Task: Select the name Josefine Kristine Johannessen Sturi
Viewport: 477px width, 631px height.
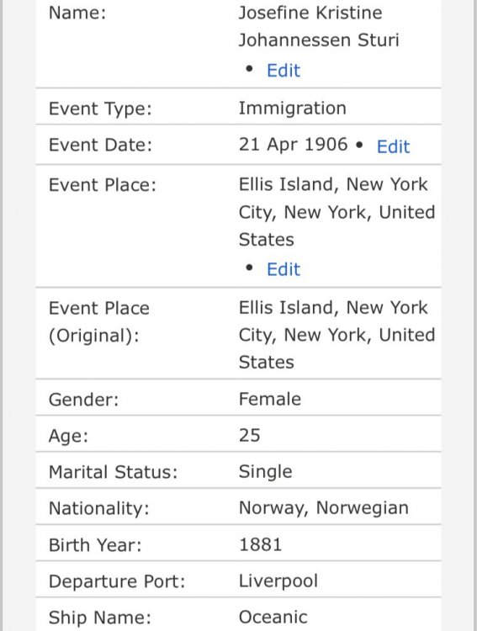Action: tap(319, 26)
